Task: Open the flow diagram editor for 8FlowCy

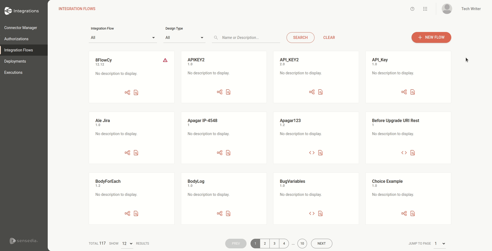Action: (127, 92)
